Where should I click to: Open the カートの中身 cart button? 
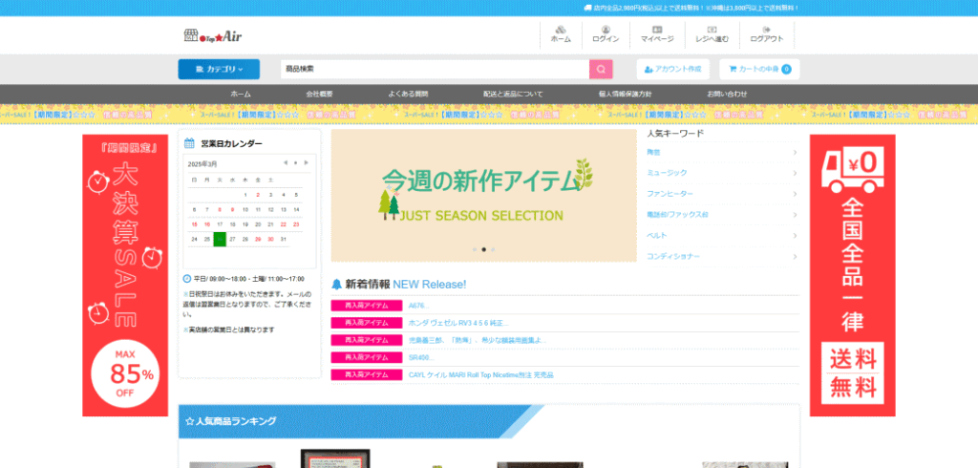coord(760,69)
